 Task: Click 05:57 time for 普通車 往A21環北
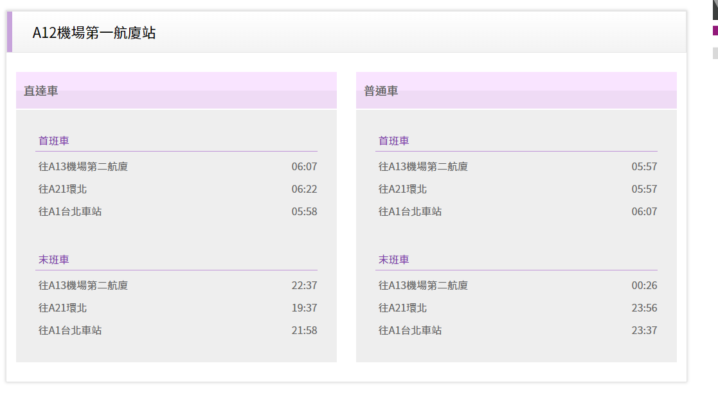[x=644, y=189]
